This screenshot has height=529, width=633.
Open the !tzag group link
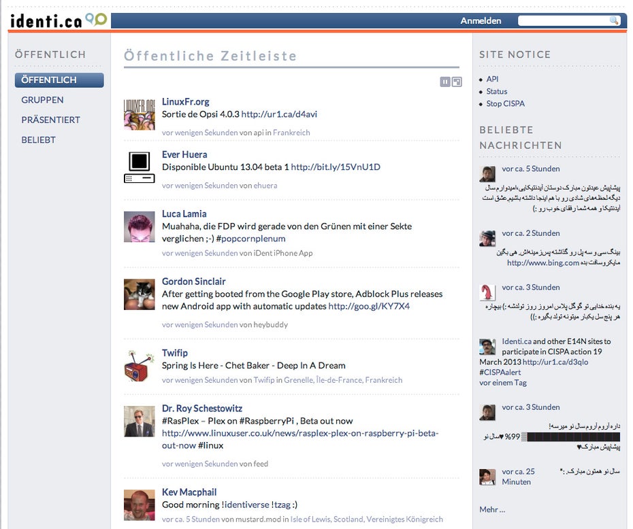[x=282, y=505]
